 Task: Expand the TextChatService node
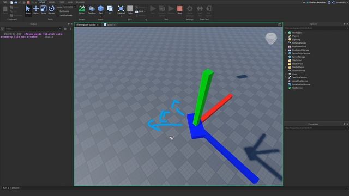(286, 77)
